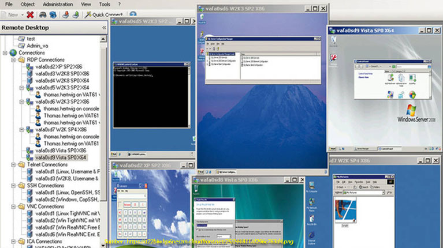
Task: Collapse the VNC Connections folder node
Action: tap(13, 206)
